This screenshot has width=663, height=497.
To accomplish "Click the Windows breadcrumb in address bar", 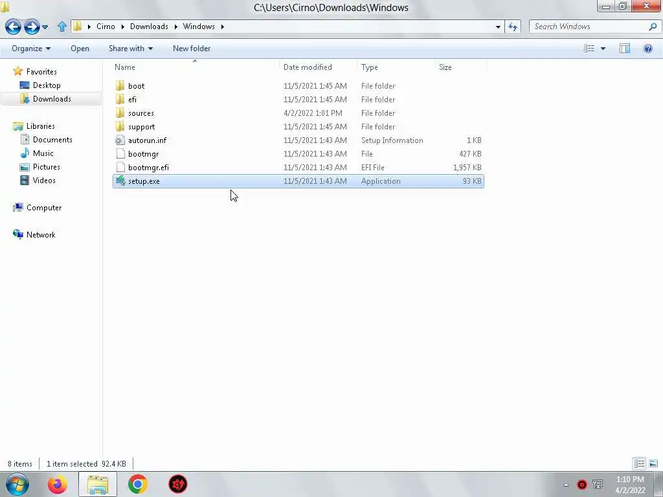I will point(199,26).
